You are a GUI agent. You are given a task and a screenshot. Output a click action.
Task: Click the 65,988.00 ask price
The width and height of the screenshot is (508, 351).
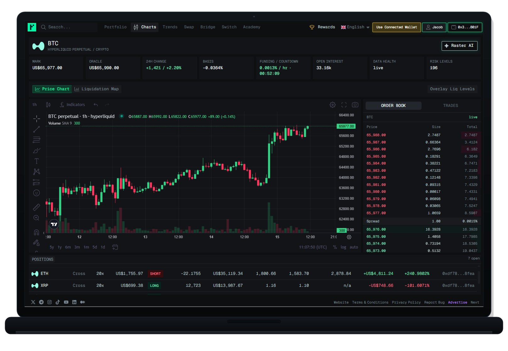tap(376, 135)
